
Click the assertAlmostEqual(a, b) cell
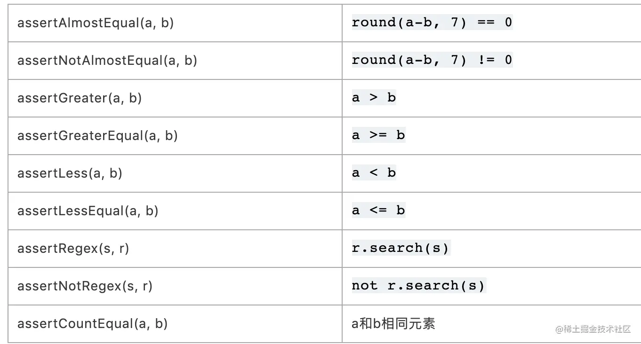click(x=96, y=23)
